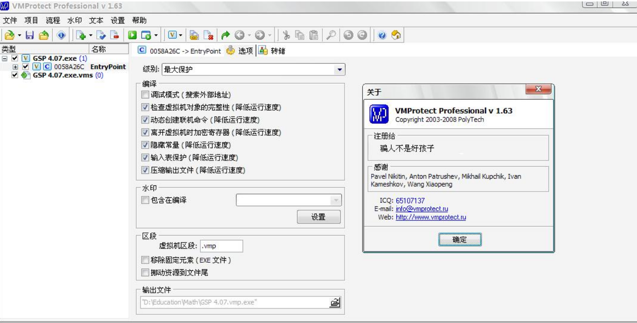Expand the 0058A26C EntryPoint tree node
This screenshot has width=637, height=323.
pos(15,67)
